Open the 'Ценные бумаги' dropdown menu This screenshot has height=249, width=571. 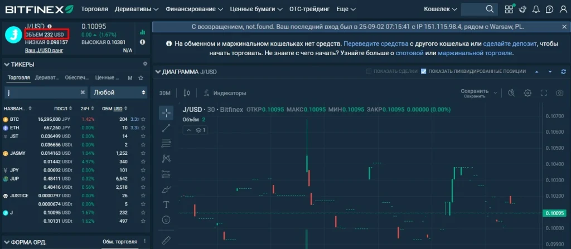(257, 9)
